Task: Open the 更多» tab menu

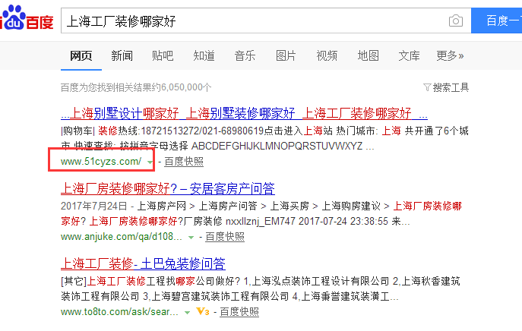Action: tap(450, 55)
